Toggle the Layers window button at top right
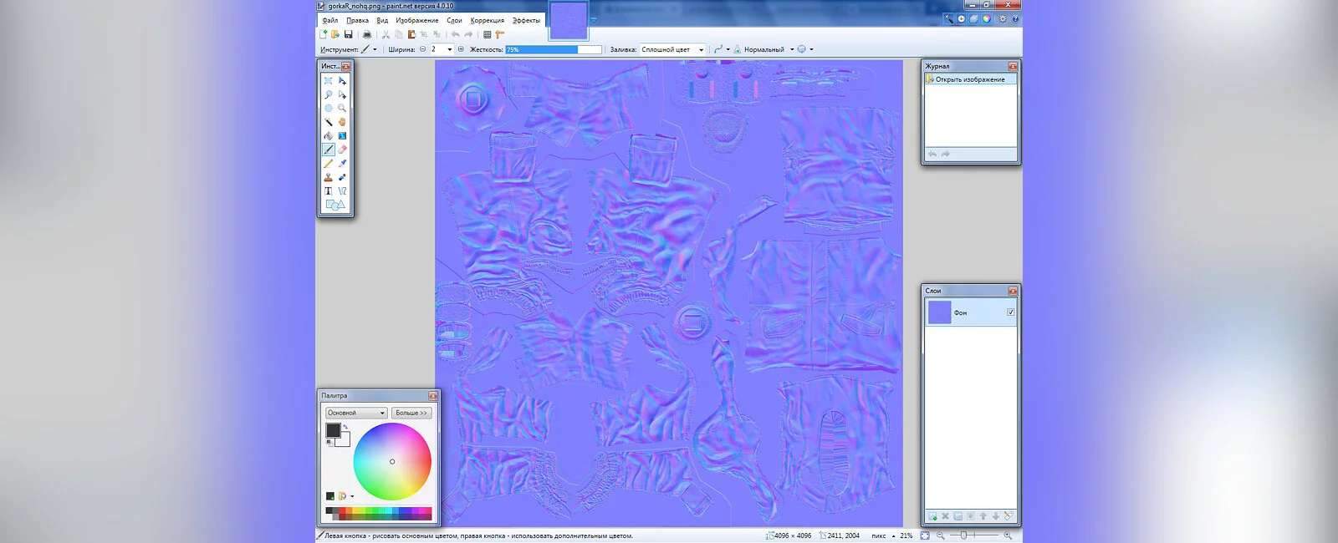The height and width of the screenshot is (543, 1338). tap(973, 18)
